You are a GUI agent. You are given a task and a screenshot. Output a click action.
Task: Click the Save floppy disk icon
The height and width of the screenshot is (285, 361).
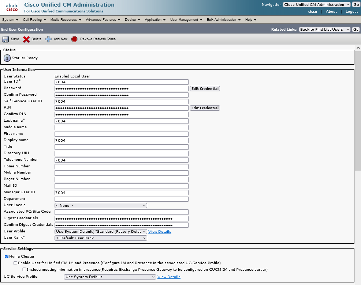[6, 39]
